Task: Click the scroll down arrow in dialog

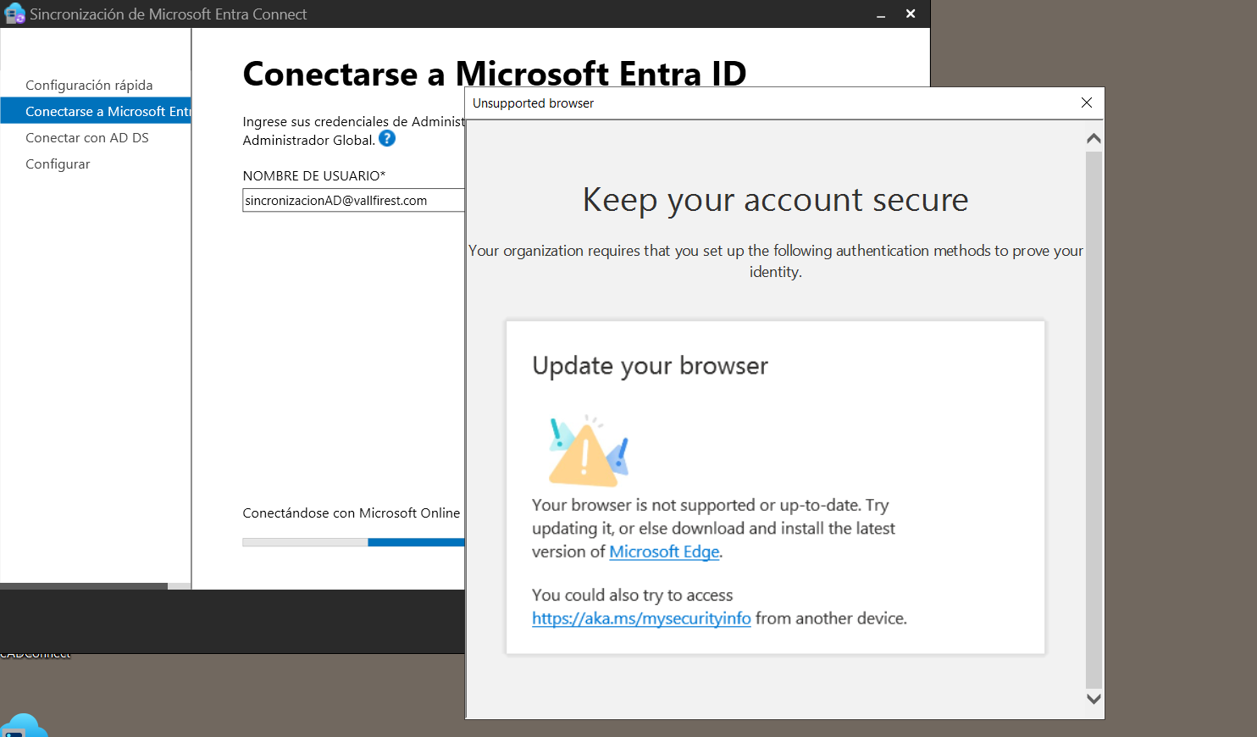Action: click(x=1094, y=699)
